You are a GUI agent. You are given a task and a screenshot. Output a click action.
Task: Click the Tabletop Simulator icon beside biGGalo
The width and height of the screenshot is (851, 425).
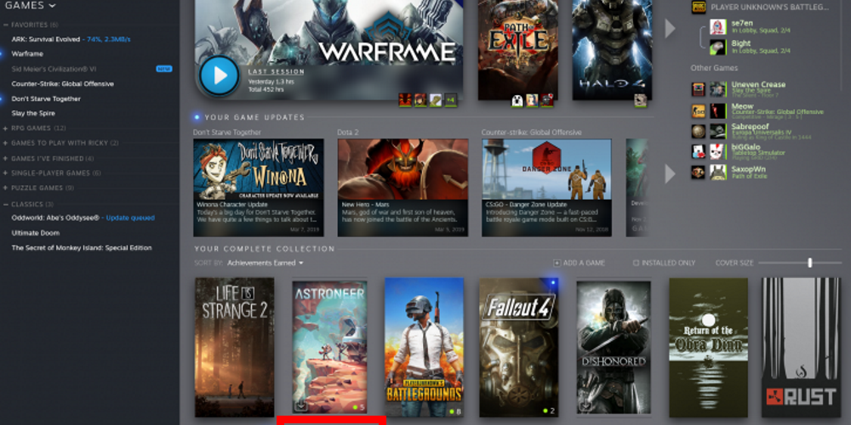click(699, 152)
